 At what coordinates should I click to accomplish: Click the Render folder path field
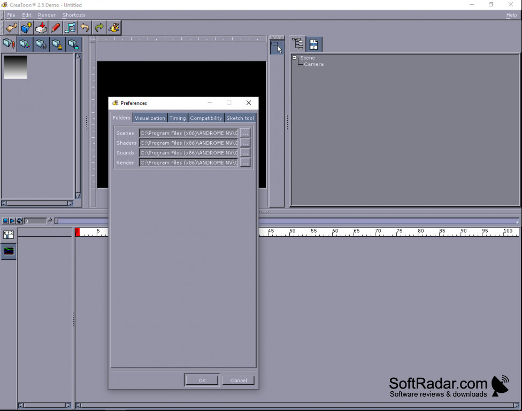tap(188, 162)
